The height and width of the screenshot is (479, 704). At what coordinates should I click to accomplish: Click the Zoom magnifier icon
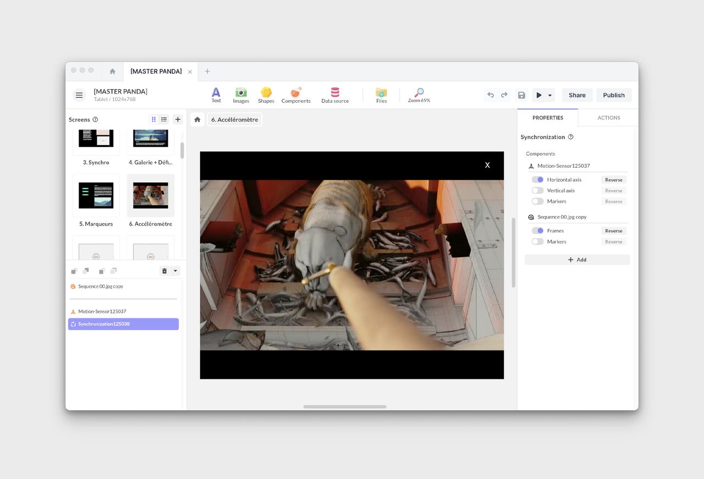click(x=419, y=92)
